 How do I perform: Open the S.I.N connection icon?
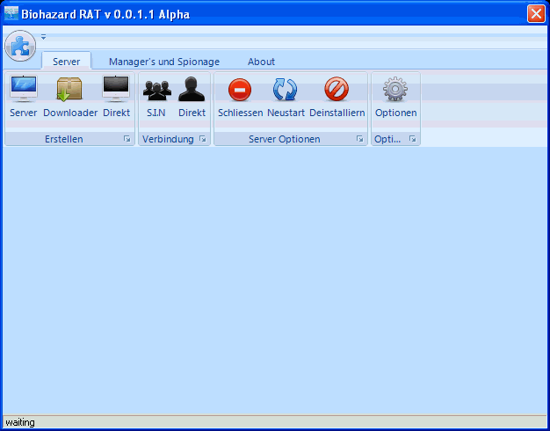click(156, 90)
